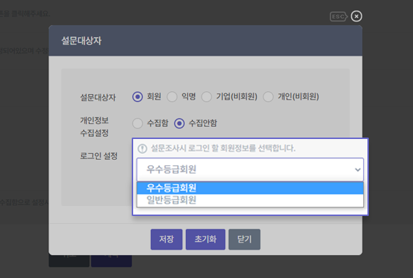The height and width of the screenshot is (278, 413).
Task: Click the 설문대상자 field label
Action: 98,98
